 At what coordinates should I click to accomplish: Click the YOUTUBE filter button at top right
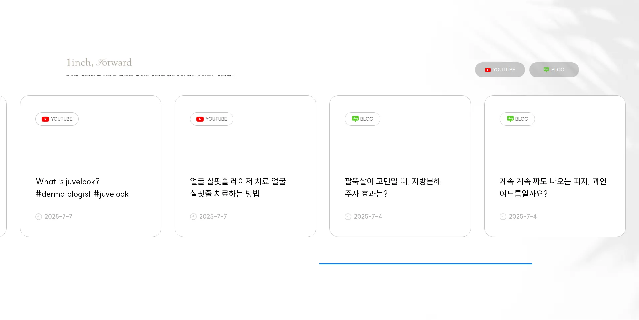(x=500, y=70)
